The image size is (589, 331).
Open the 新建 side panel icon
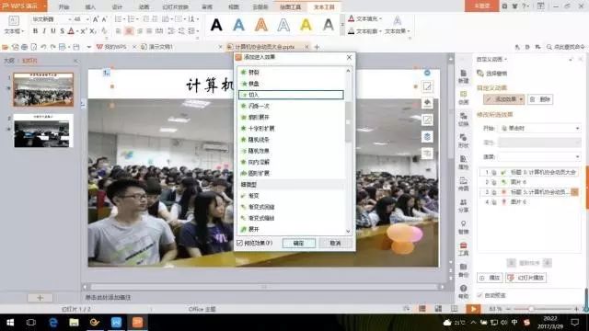(463, 76)
